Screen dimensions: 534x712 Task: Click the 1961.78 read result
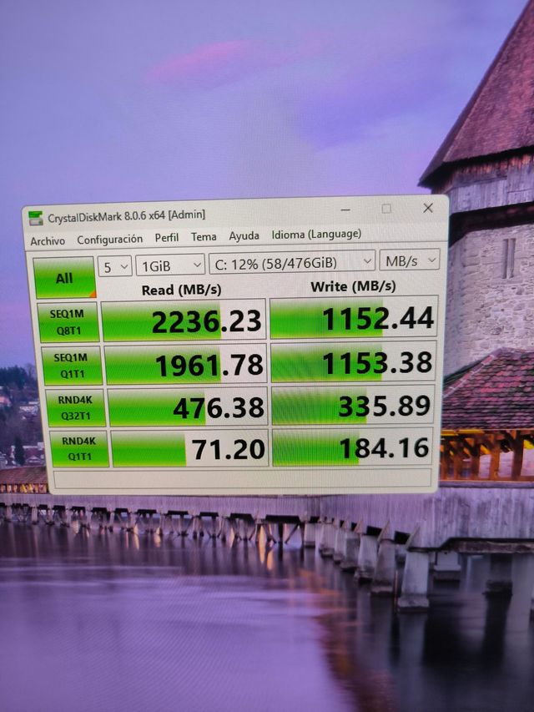[186, 364]
